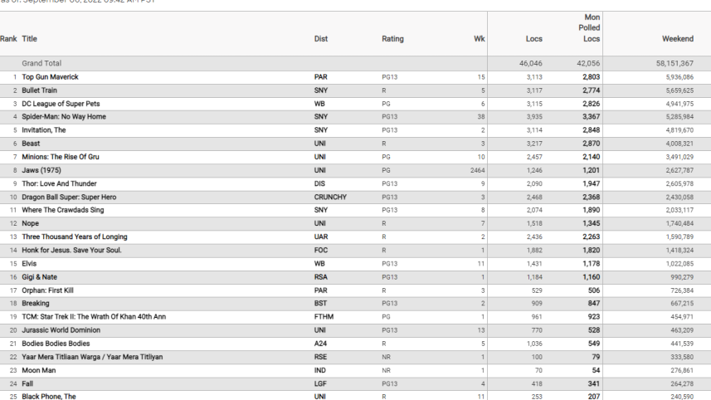Click Top Gun Maverick weekend figure 5,936,086
711x400 pixels.
[679, 77]
